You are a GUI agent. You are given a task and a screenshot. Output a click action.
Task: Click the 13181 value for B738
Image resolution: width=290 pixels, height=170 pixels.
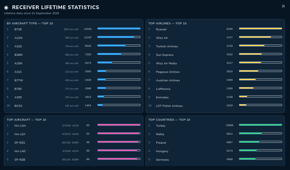[88, 29]
